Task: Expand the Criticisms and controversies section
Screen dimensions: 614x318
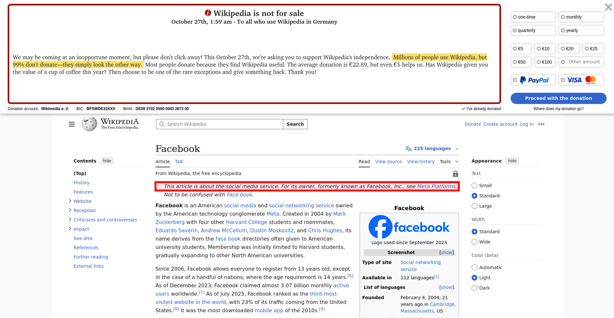Action: (x=70, y=219)
